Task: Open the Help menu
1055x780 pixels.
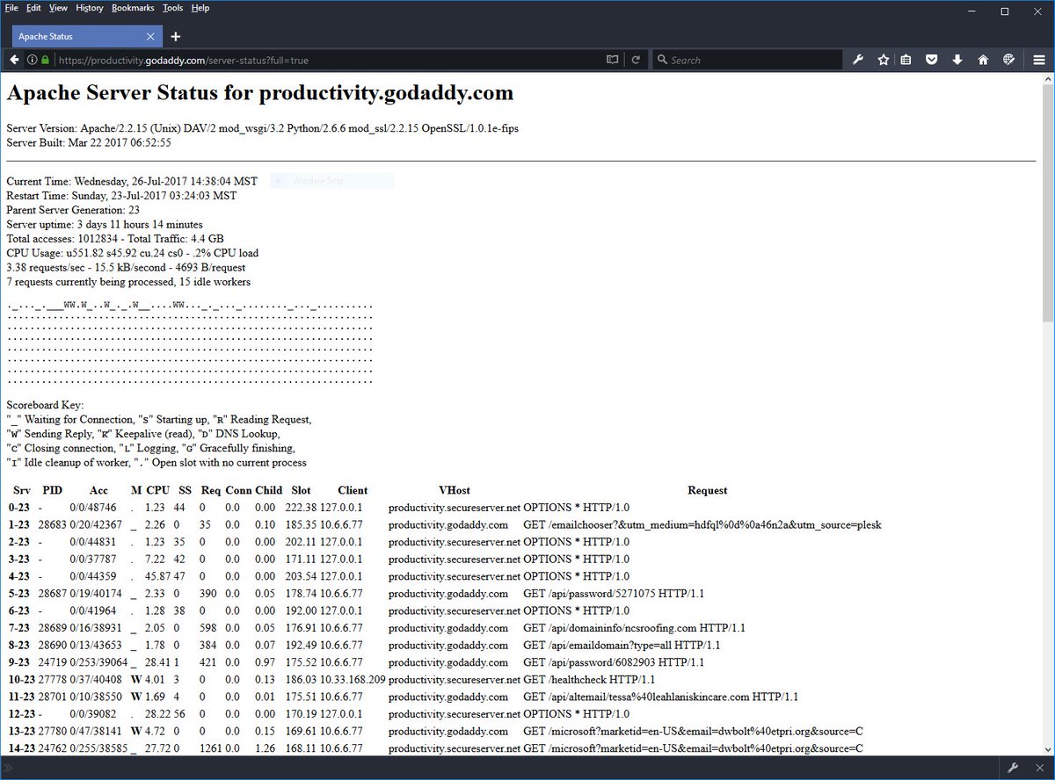Action: [200, 8]
